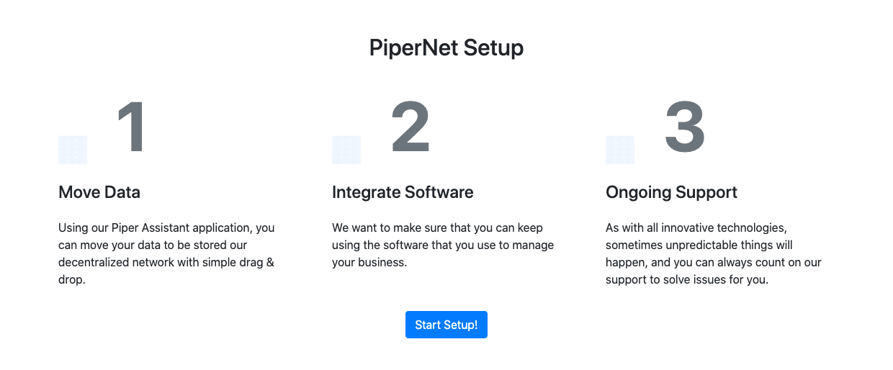Click the paragraph about the Piper Assistant application
Image resolution: width=893 pixels, height=370 pixels.
(x=167, y=253)
